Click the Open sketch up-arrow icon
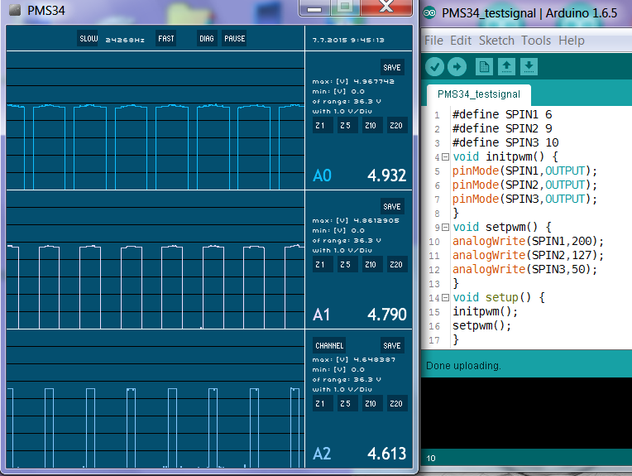The height and width of the screenshot is (476, 632). (507, 67)
